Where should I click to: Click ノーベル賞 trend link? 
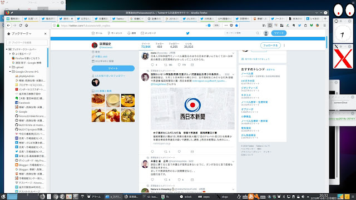pyautogui.click(x=247, y=74)
